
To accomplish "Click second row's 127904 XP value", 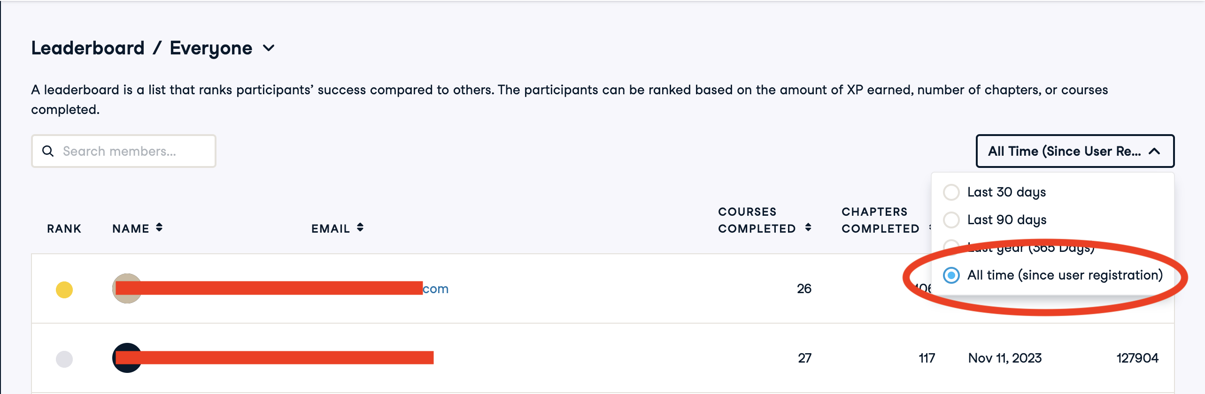I will tap(1137, 358).
